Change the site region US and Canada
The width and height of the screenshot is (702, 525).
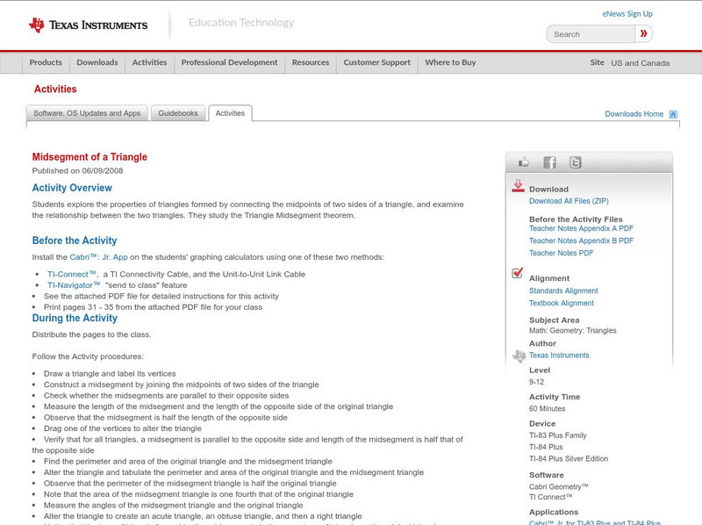(641, 63)
